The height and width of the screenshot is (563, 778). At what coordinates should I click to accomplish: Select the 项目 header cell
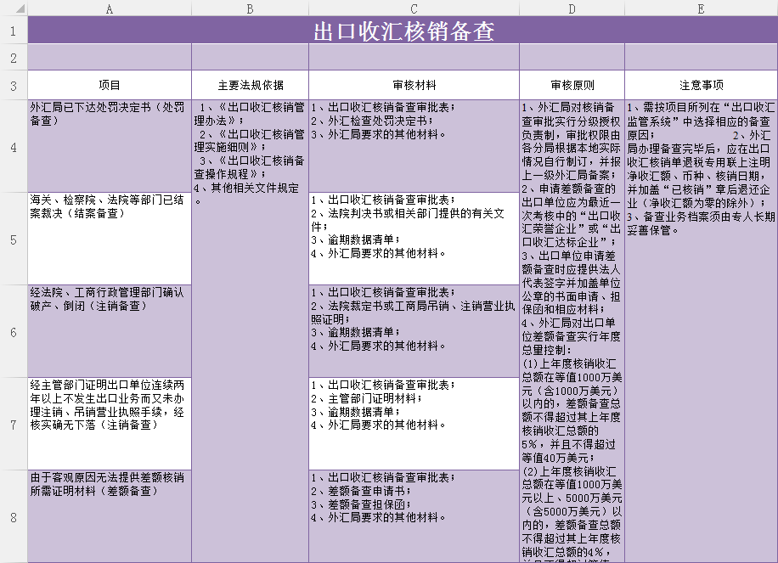(x=110, y=86)
